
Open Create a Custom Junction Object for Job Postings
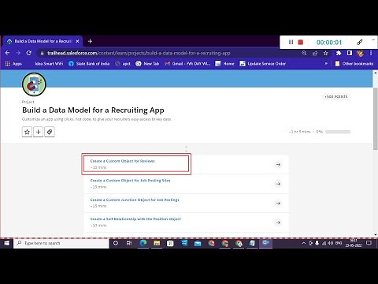click(135, 200)
